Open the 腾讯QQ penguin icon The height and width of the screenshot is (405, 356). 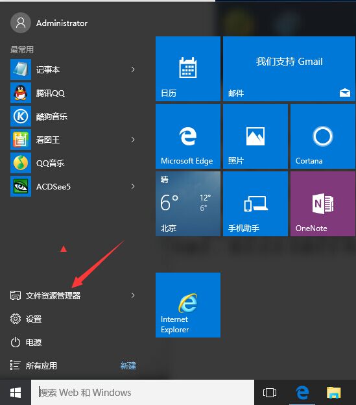[x=21, y=93]
